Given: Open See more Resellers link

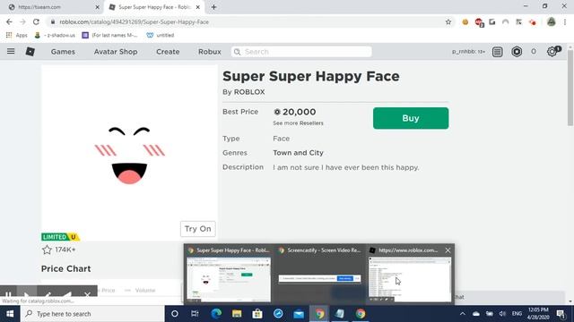Looking at the screenshot, I should [298, 123].
